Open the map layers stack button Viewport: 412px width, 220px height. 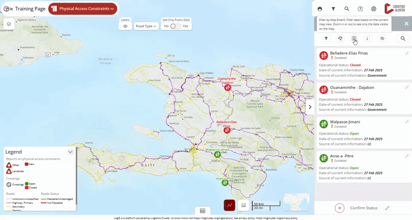[9, 24]
